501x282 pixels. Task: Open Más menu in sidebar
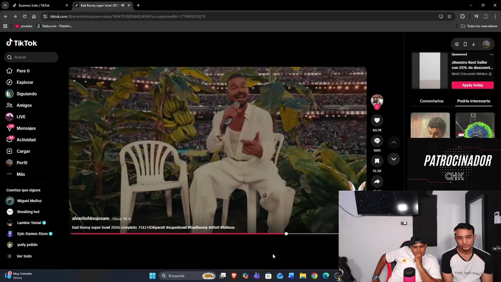click(x=21, y=174)
